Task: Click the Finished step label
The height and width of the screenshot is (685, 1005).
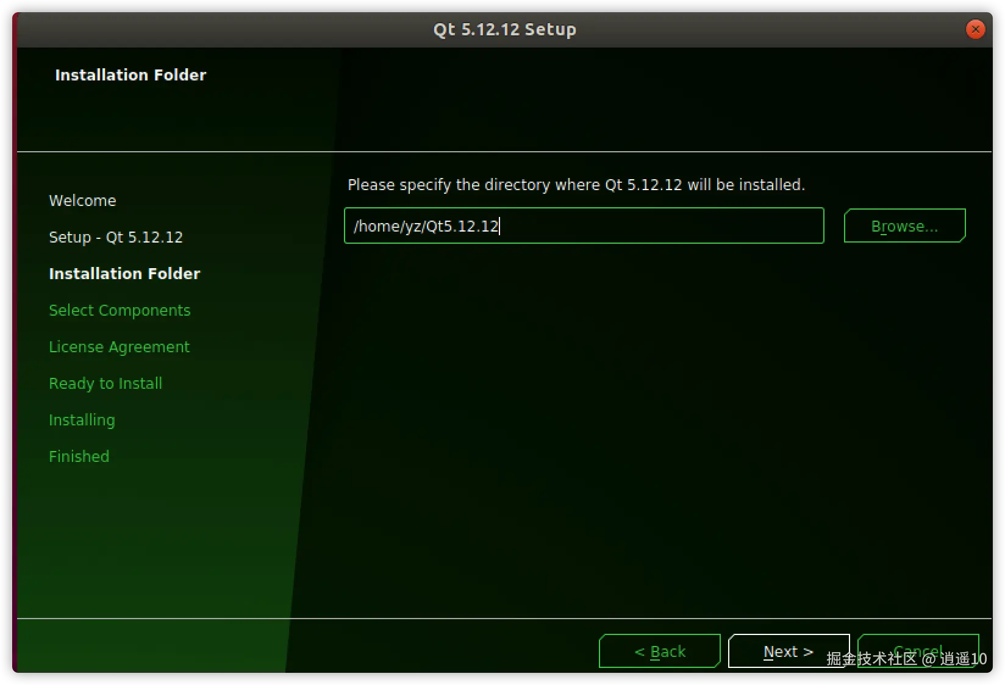Action: (79, 456)
